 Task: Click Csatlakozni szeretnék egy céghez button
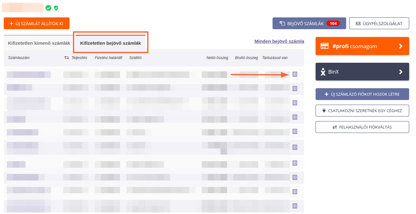[x=362, y=111]
